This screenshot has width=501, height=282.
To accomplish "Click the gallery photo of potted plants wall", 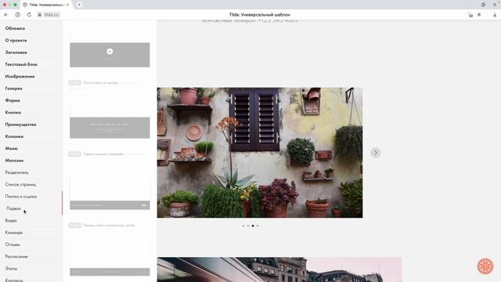I will click(x=260, y=153).
